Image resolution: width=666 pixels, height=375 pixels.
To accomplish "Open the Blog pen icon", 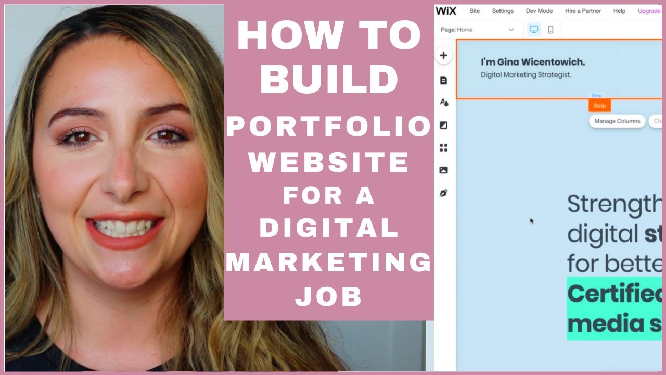I will pyautogui.click(x=443, y=193).
